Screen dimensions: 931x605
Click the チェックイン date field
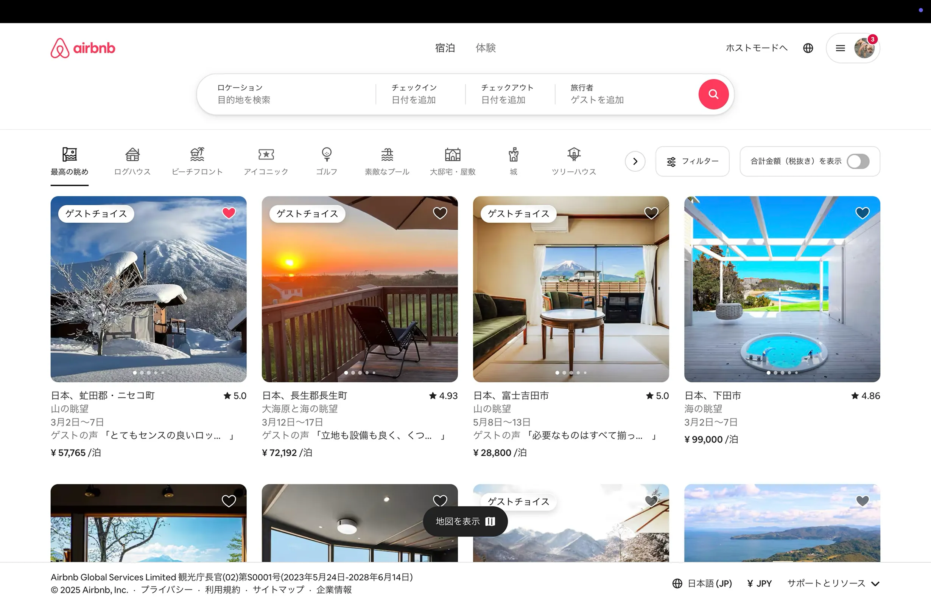[414, 94]
